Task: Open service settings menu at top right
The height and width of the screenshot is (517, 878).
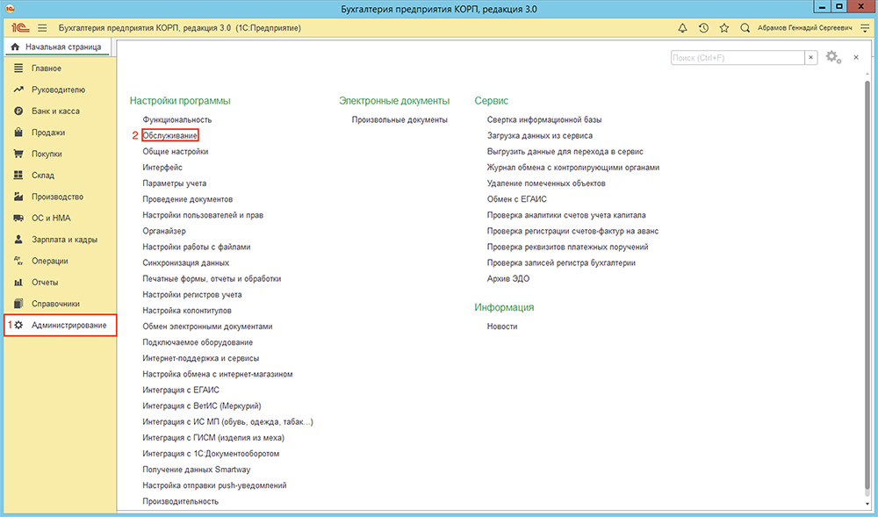Action: [x=865, y=28]
